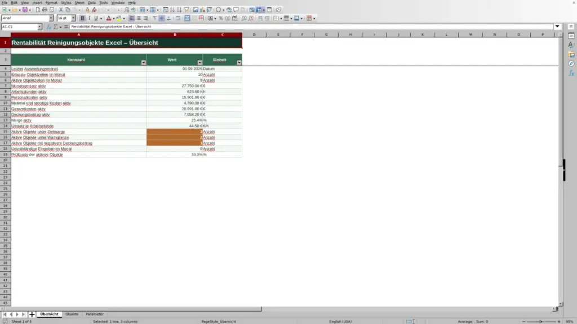Click the formula input line
The width and height of the screenshot is (577, 324).
click(x=311, y=27)
